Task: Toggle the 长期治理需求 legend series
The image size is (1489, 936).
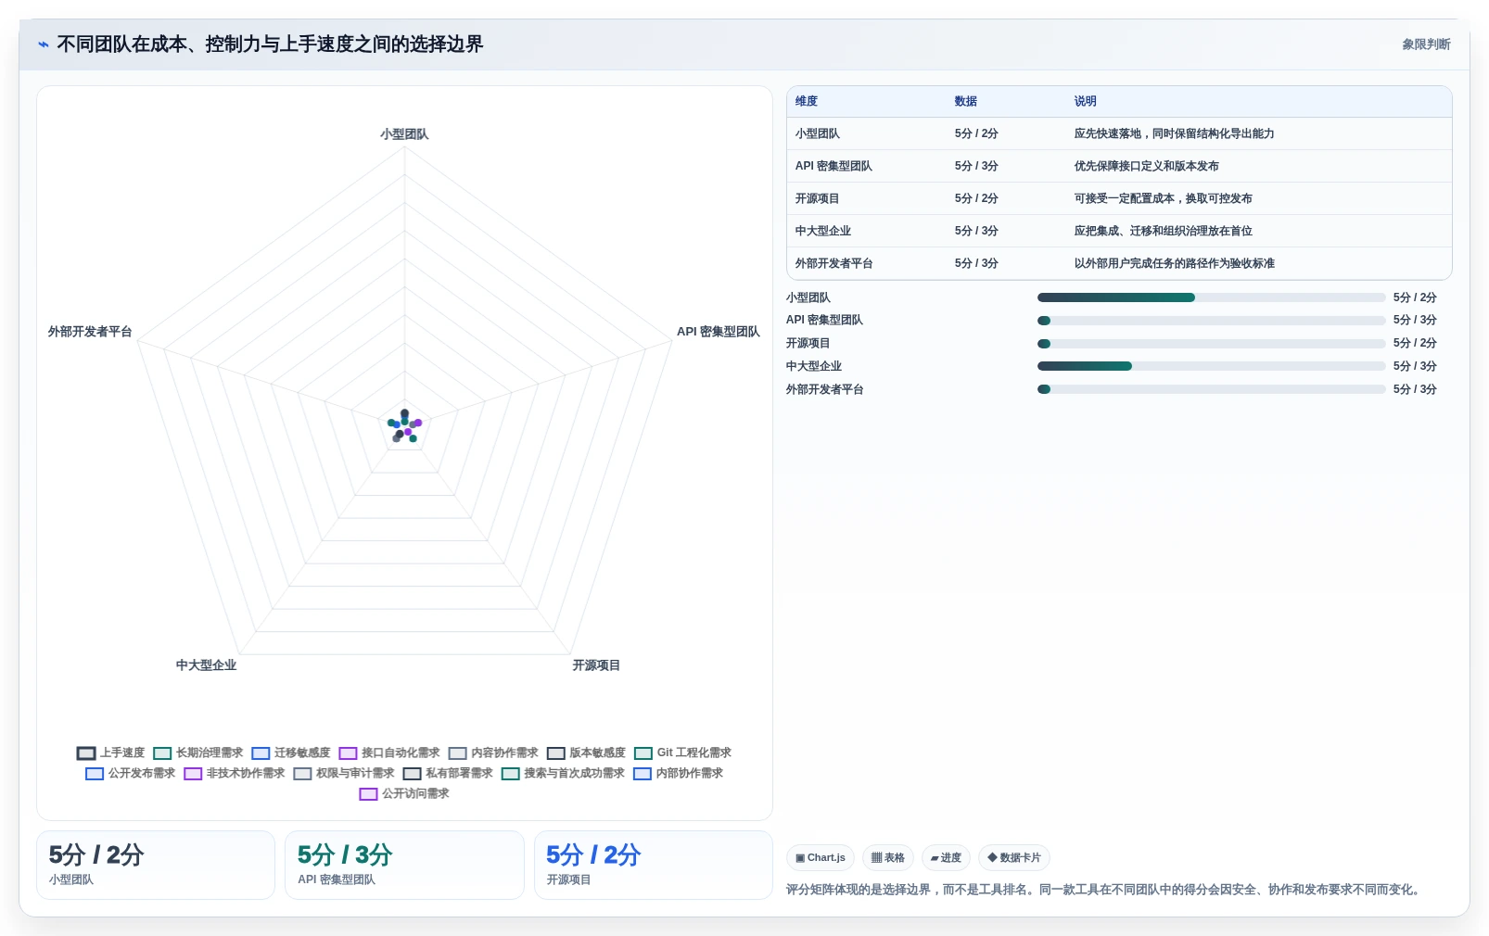Action: click(x=198, y=753)
